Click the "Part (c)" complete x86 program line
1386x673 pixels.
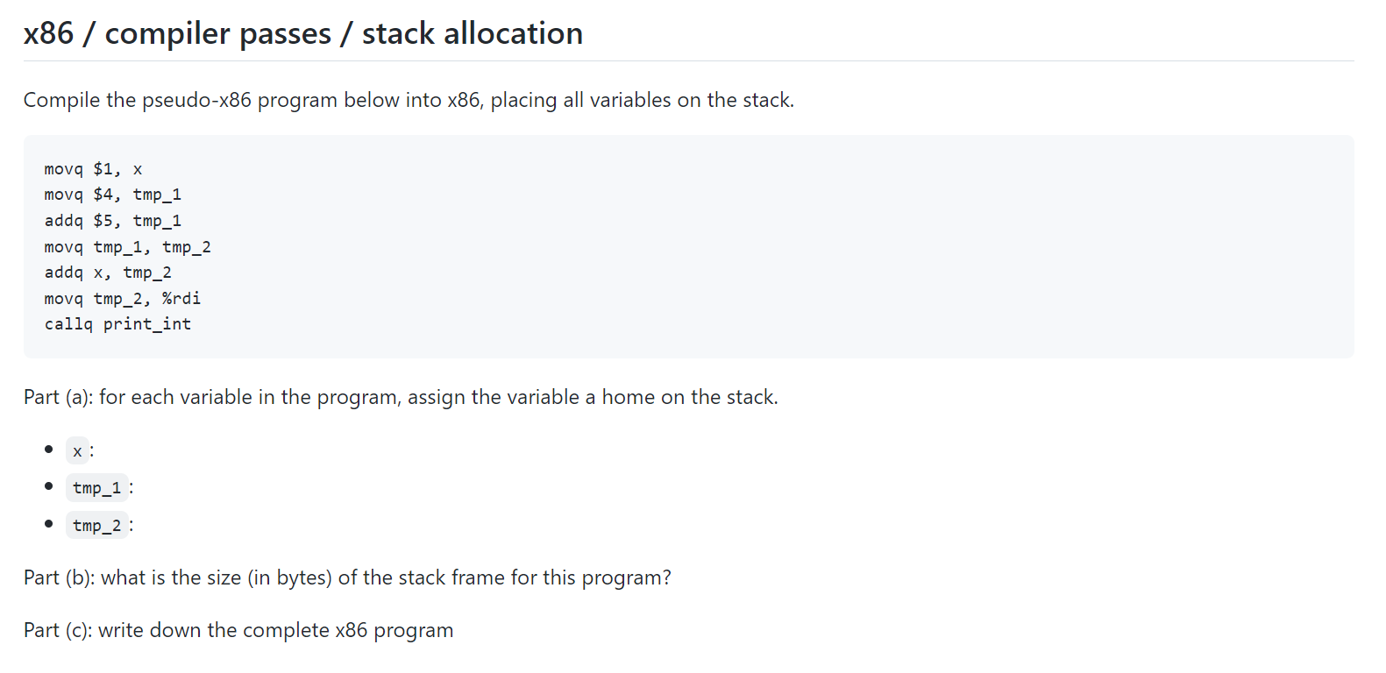(238, 630)
